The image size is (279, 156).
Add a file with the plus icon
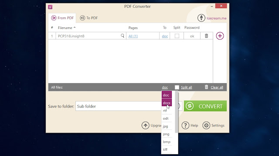click(x=220, y=36)
